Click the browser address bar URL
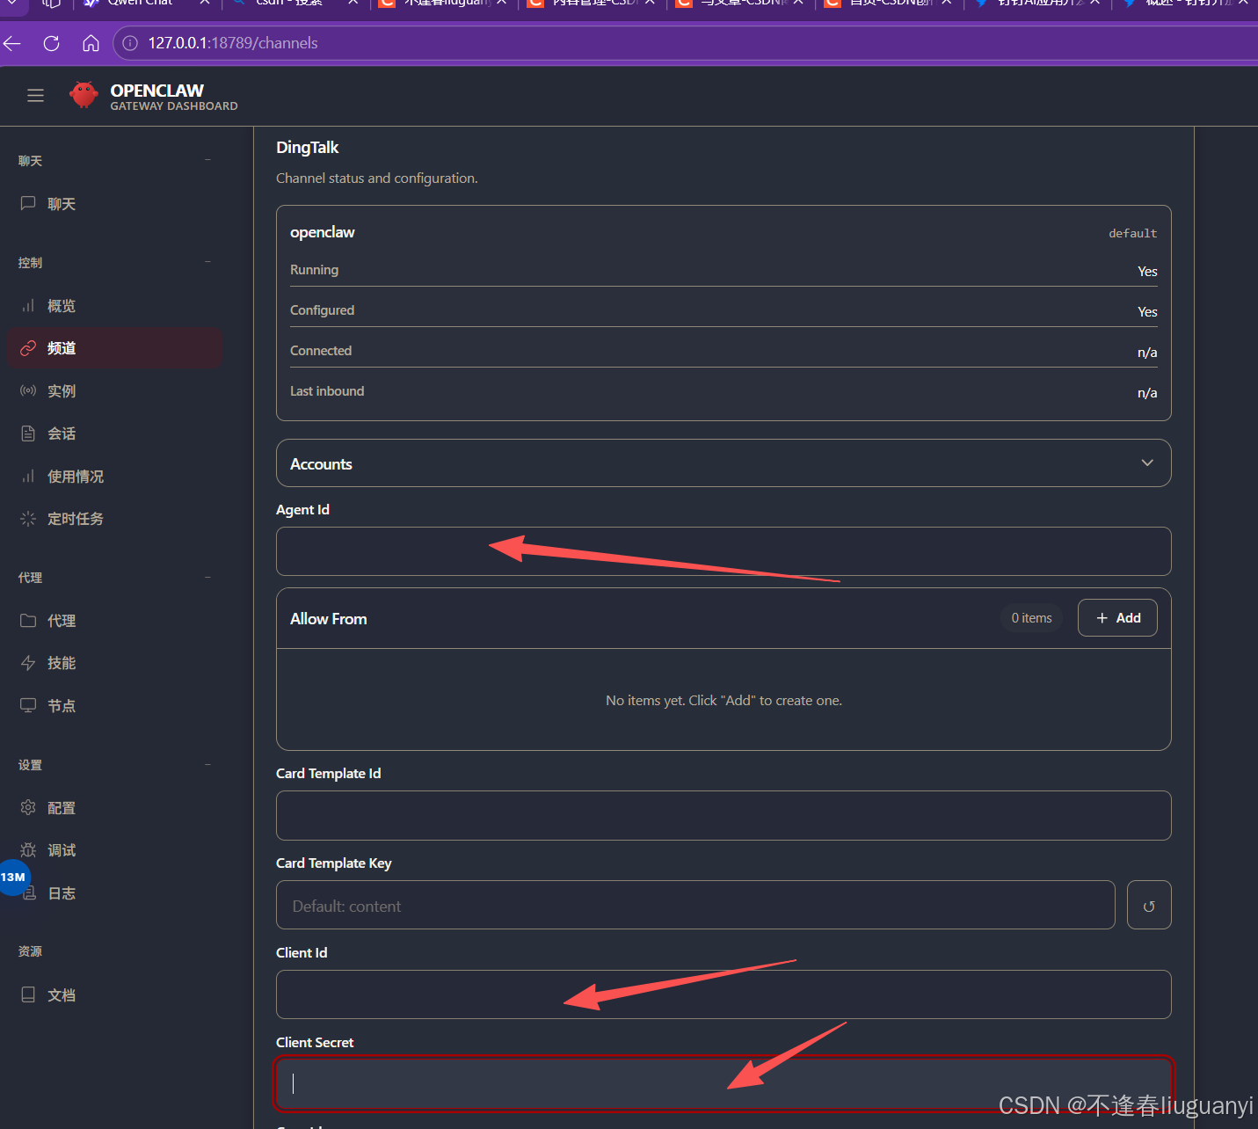The width and height of the screenshot is (1258, 1129). click(233, 43)
